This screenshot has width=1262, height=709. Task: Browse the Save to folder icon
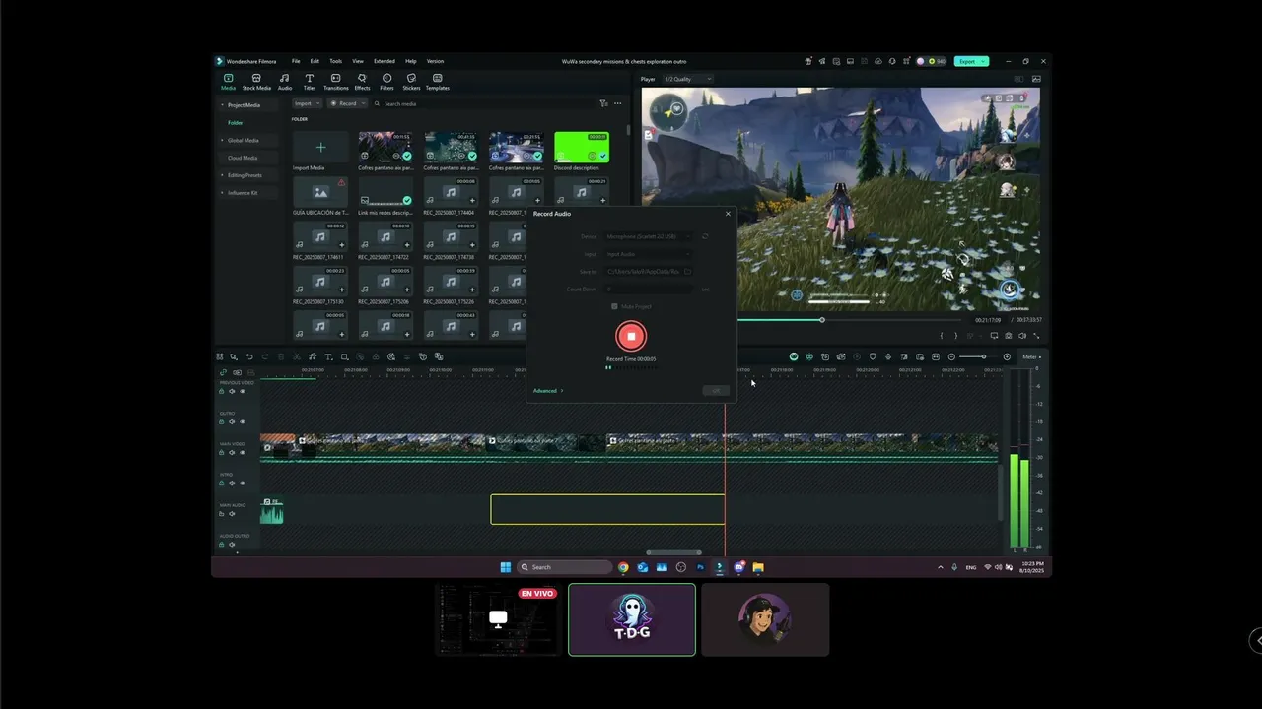[x=687, y=271]
